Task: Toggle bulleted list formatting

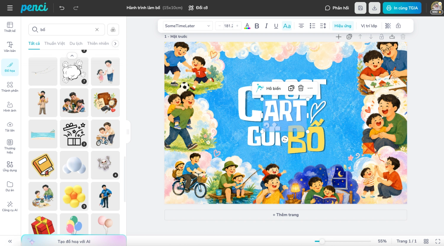Action: [x=312, y=26]
